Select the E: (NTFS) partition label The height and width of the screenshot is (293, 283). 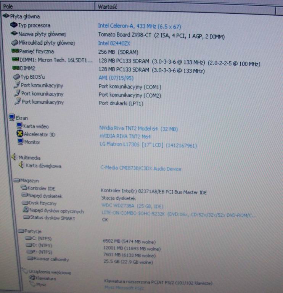tap(43, 252)
